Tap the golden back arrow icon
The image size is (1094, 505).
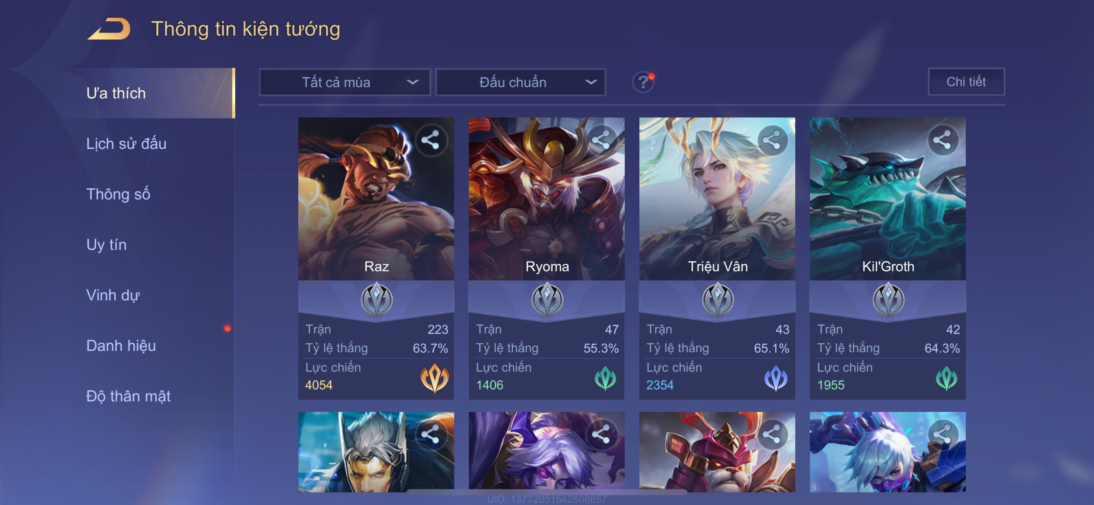pos(109,29)
